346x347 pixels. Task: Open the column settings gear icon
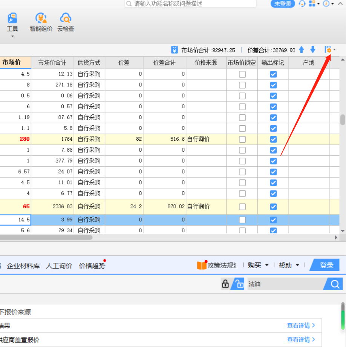coord(328,49)
